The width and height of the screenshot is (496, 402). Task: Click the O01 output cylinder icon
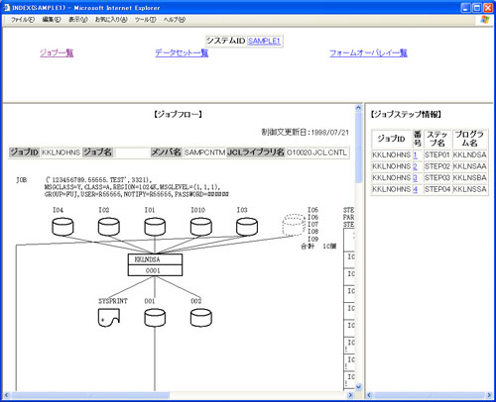tap(155, 318)
